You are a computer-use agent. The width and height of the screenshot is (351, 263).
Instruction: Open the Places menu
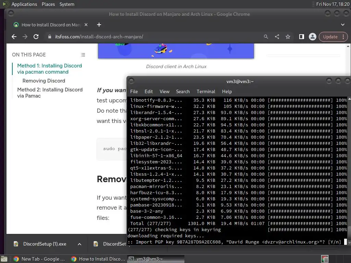pyautogui.click(x=48, y=4)
